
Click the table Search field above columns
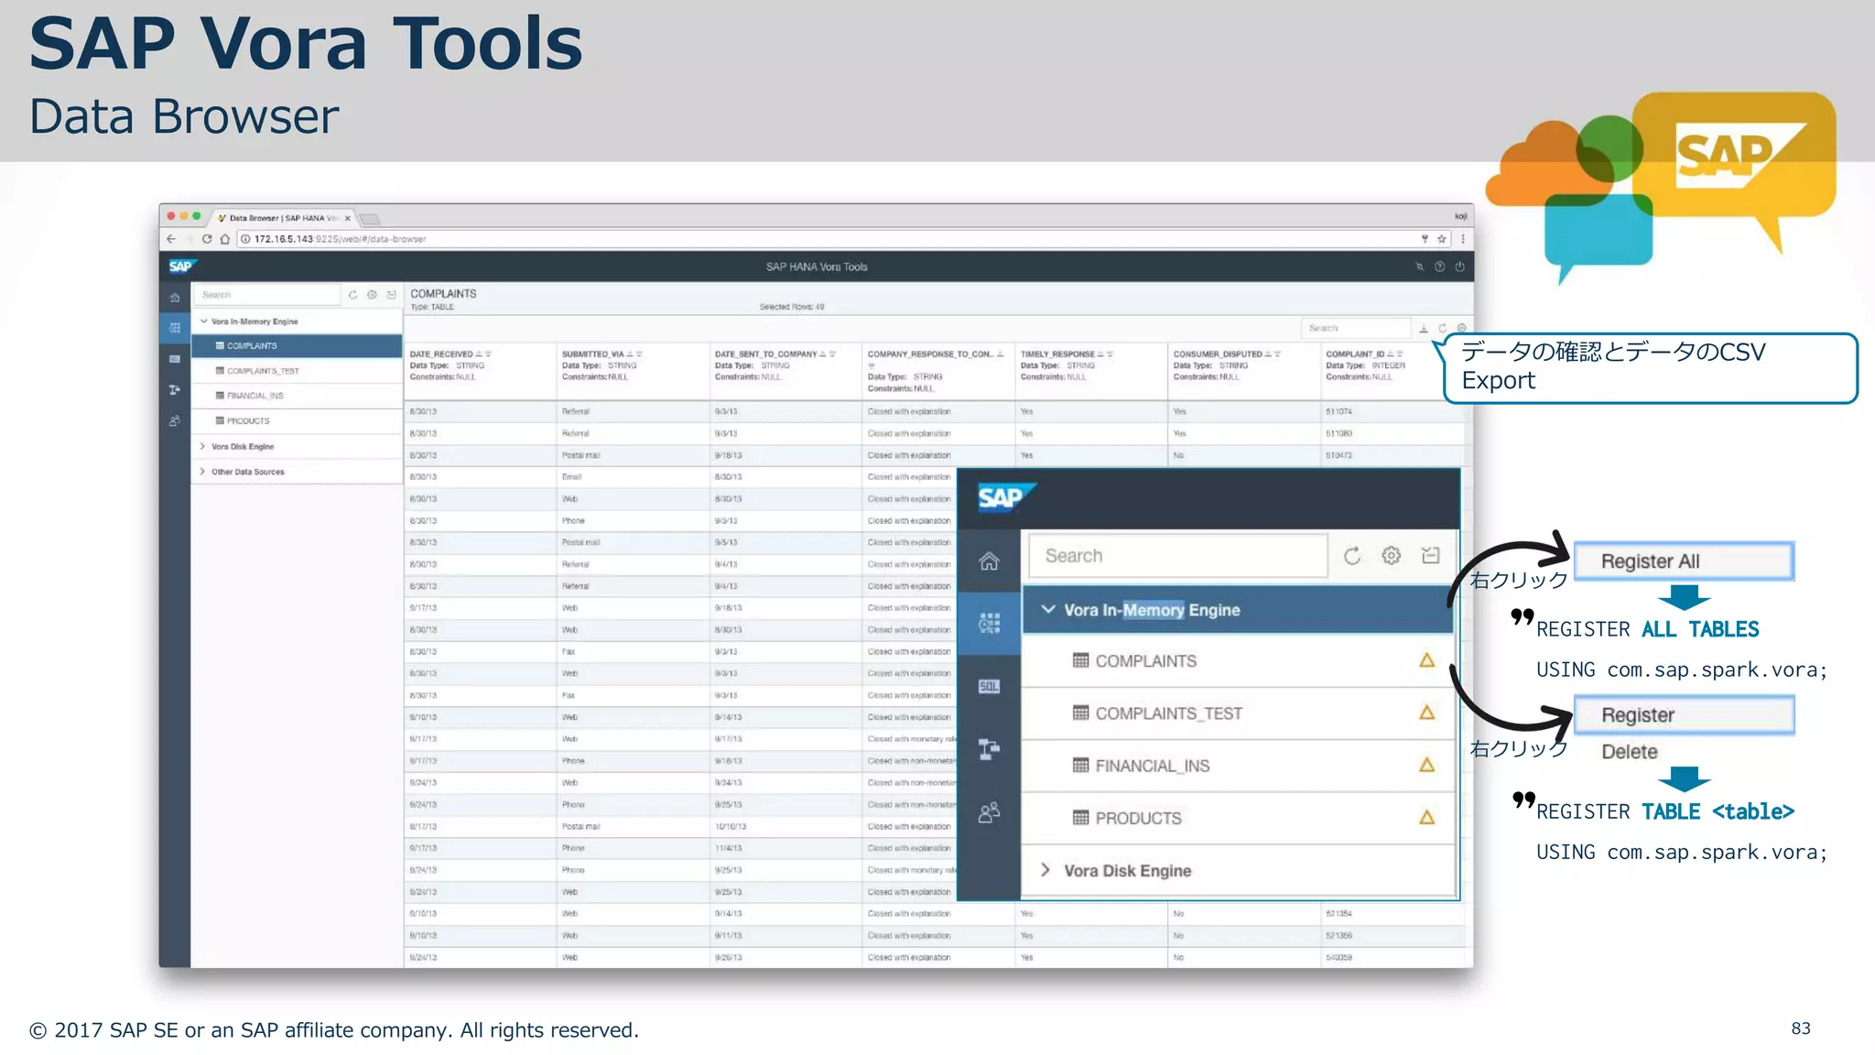click(x=1355, y=328)
